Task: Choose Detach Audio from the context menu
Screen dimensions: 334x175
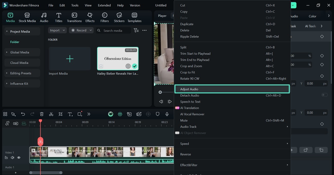Action: (x=190, y=95)
